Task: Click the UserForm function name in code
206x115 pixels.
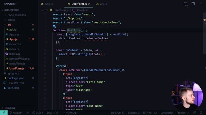Action: 74,30
